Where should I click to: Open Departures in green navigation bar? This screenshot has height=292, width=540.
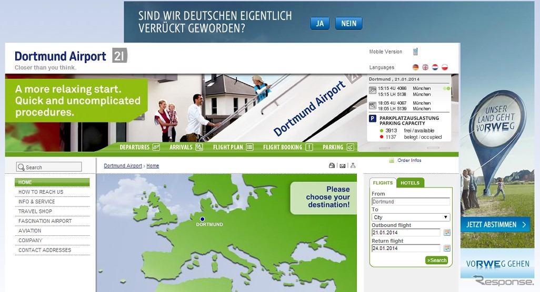coord(139,147)
